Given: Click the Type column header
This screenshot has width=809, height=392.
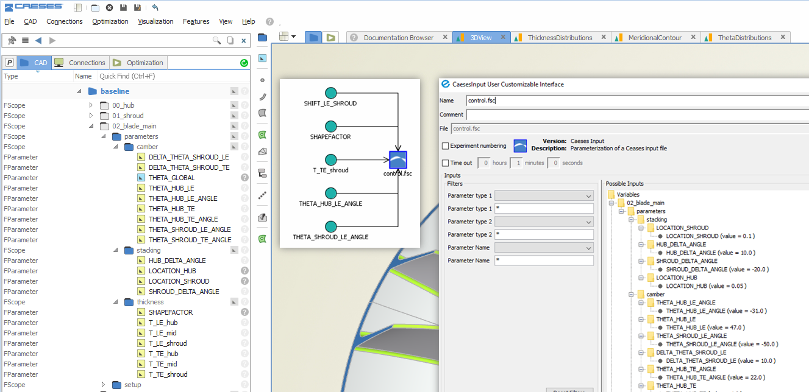Looking at the screenshot, I should tap(11, 76).
